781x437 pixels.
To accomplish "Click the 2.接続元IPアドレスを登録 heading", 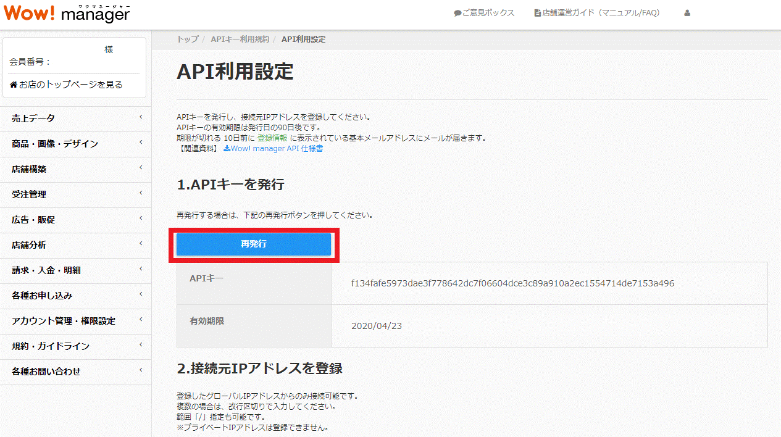I will tap(259, 368).
